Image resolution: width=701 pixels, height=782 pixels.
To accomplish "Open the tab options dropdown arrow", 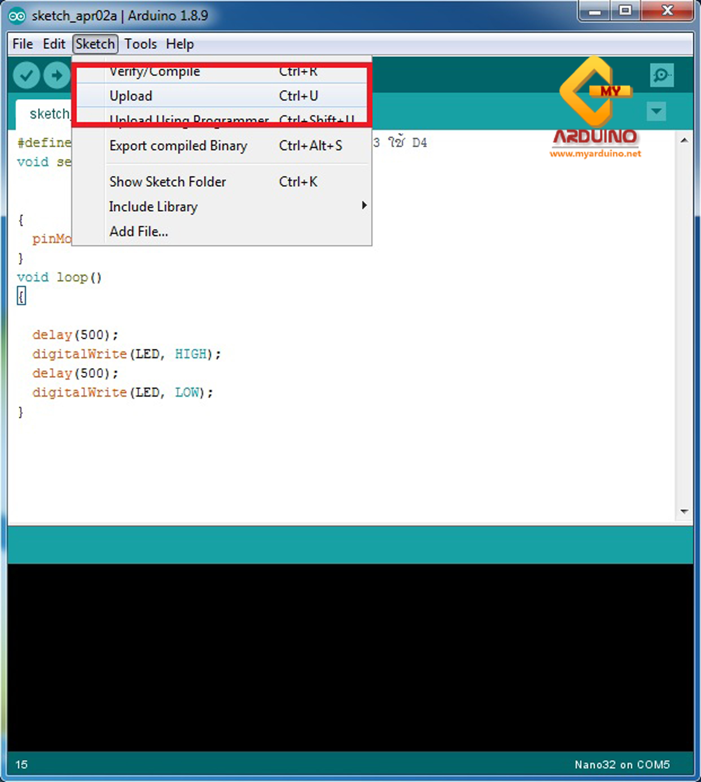I will tap(656, 111).
